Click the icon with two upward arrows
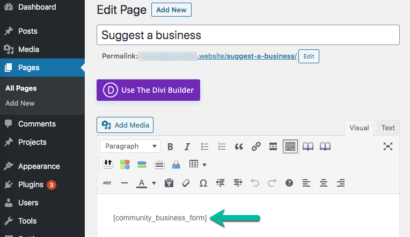 (x=108, y=165)
